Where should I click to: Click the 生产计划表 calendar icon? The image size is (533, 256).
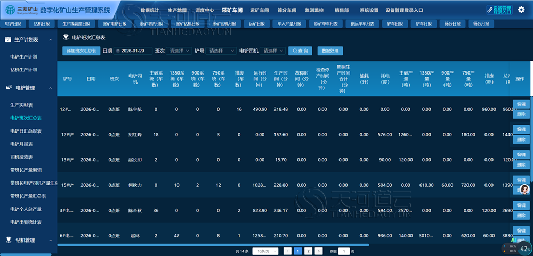pos(8,40)
